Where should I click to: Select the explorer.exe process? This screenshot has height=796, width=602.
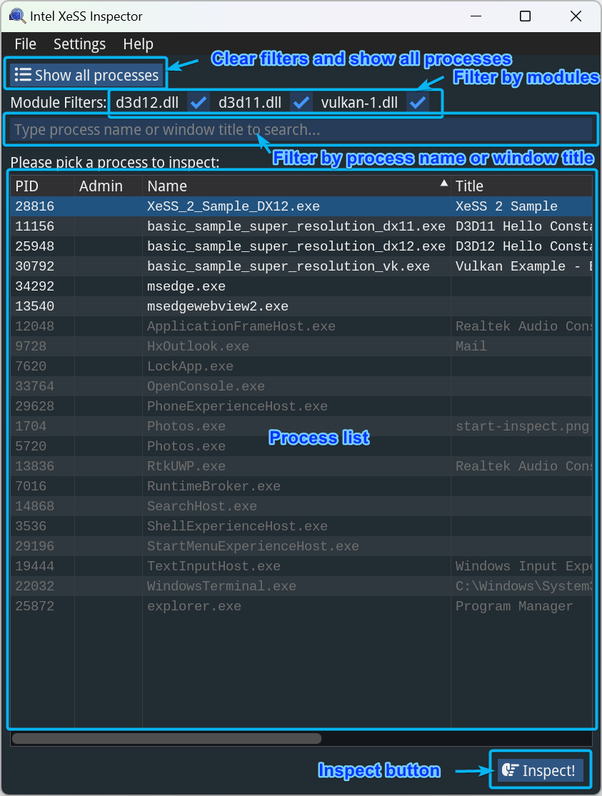301,606
